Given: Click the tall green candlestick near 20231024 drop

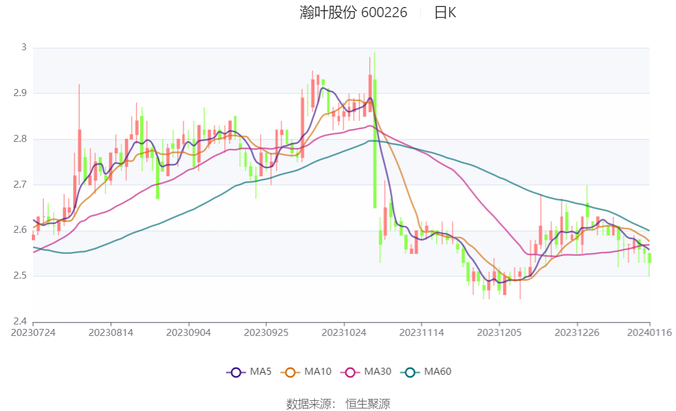Looking at the screenshot, I should pos(375,143).
